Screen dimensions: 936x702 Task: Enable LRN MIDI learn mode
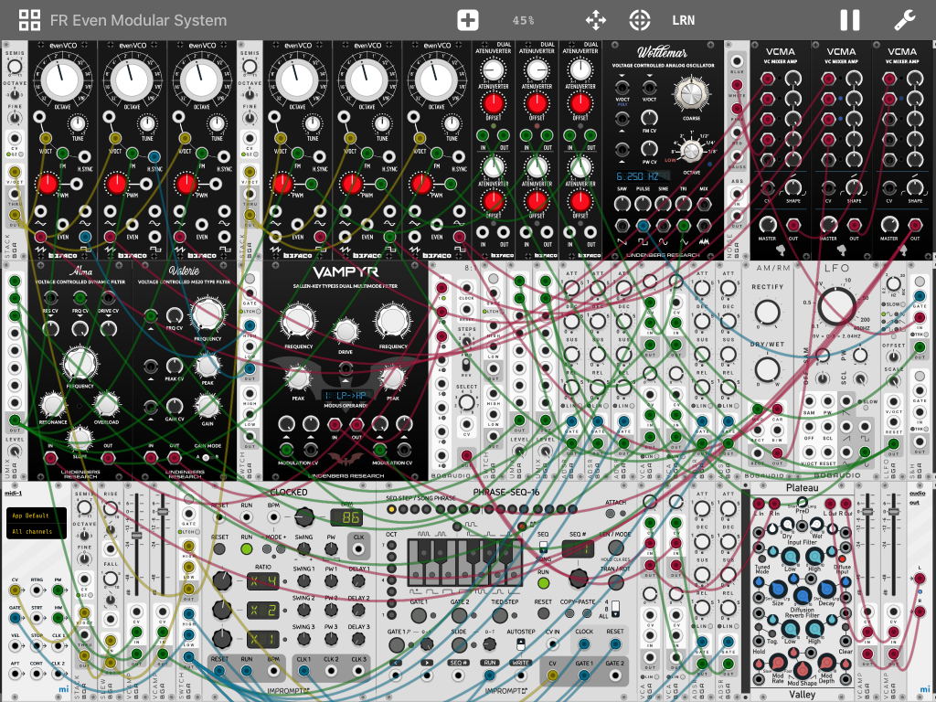pos(684,20)
